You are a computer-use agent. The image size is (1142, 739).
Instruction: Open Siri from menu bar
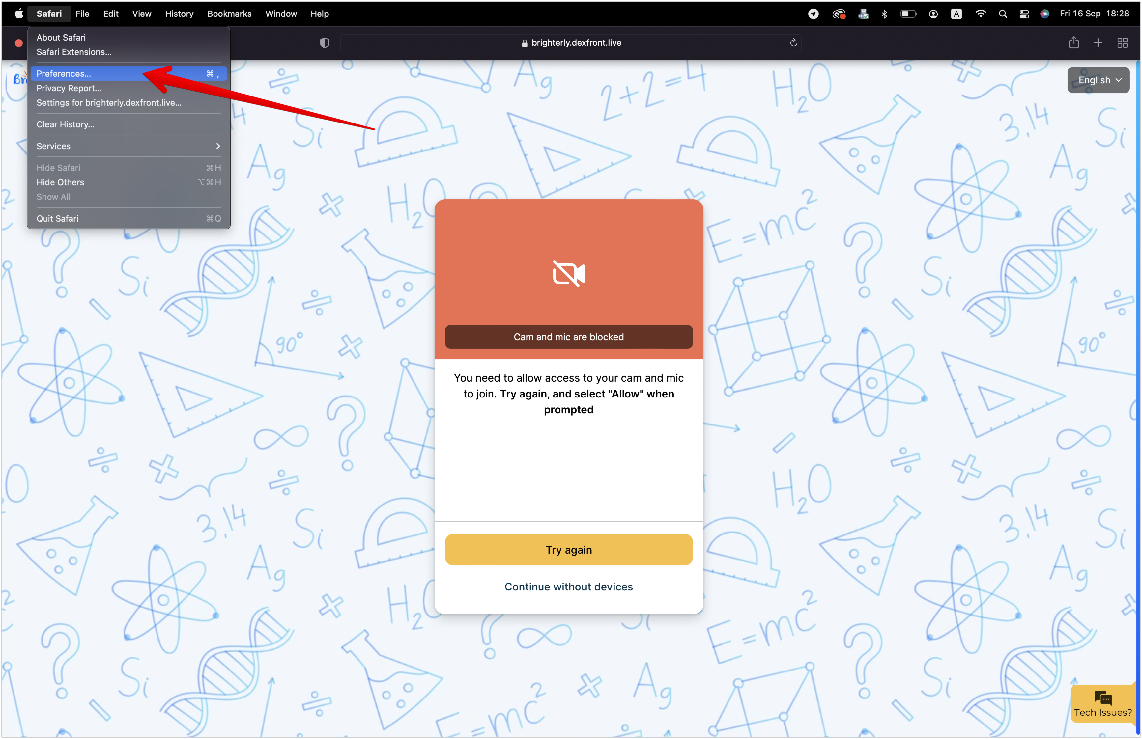point(1044,14)
